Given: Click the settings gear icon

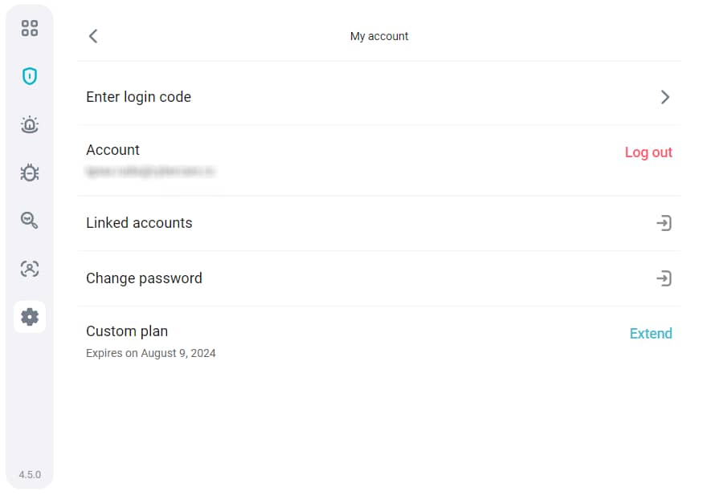Looking at the screenshot, I should click(30, 317).
